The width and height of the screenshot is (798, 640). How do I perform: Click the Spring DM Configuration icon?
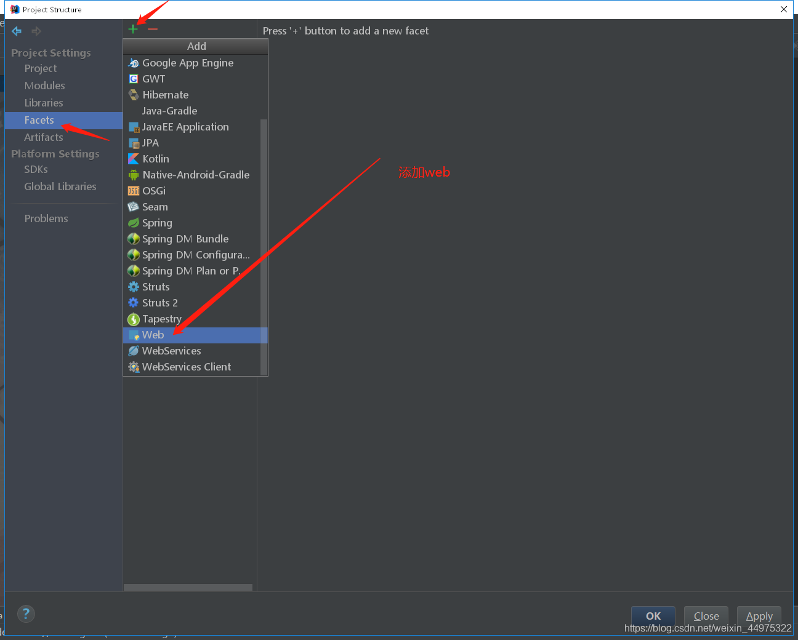point(134,255)
